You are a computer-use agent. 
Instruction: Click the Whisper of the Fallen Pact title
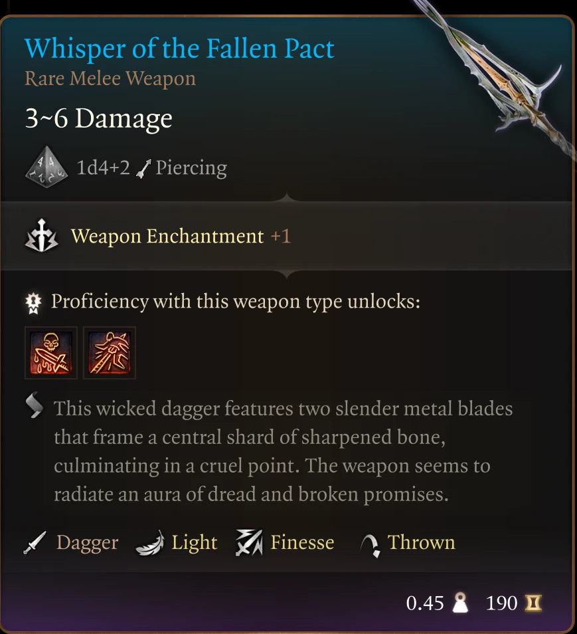179,49
